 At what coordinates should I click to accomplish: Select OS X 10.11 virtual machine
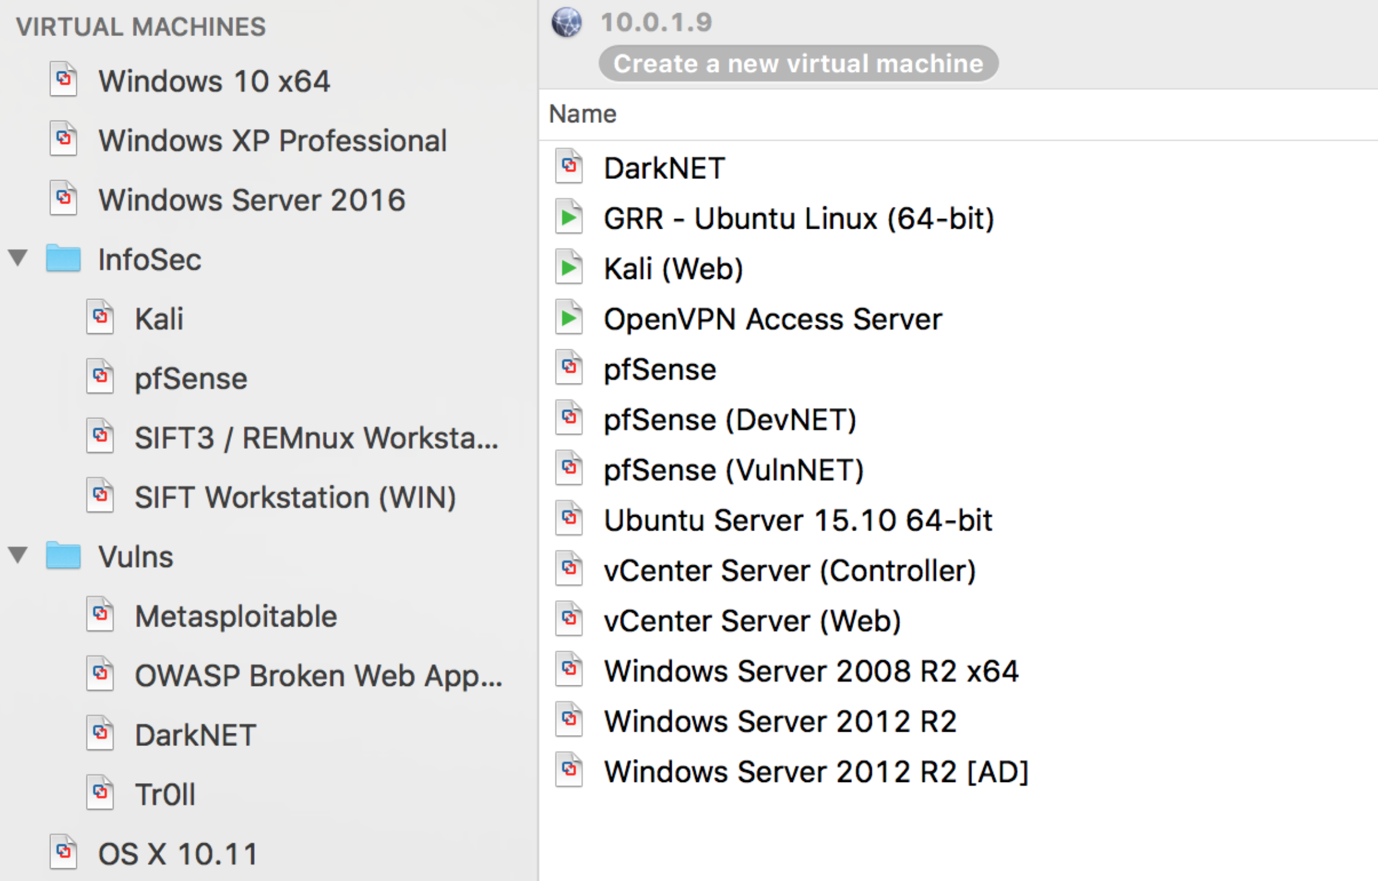(178, 853)
